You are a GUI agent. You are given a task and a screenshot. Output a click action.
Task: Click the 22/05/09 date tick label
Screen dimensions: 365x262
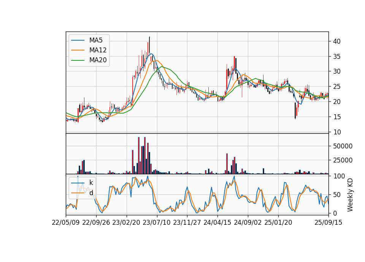tap(66, 223)
